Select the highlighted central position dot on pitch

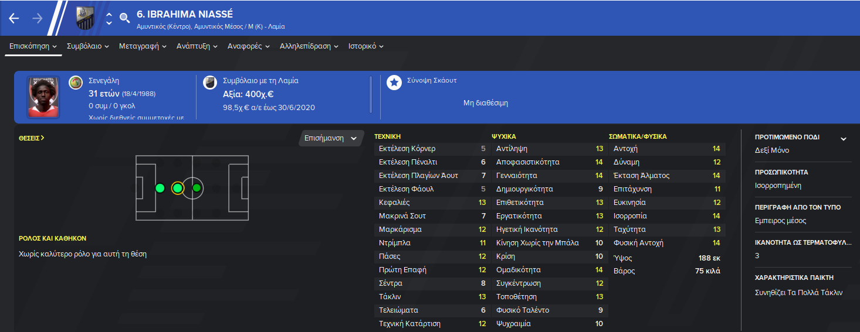[x=178, y=188]
